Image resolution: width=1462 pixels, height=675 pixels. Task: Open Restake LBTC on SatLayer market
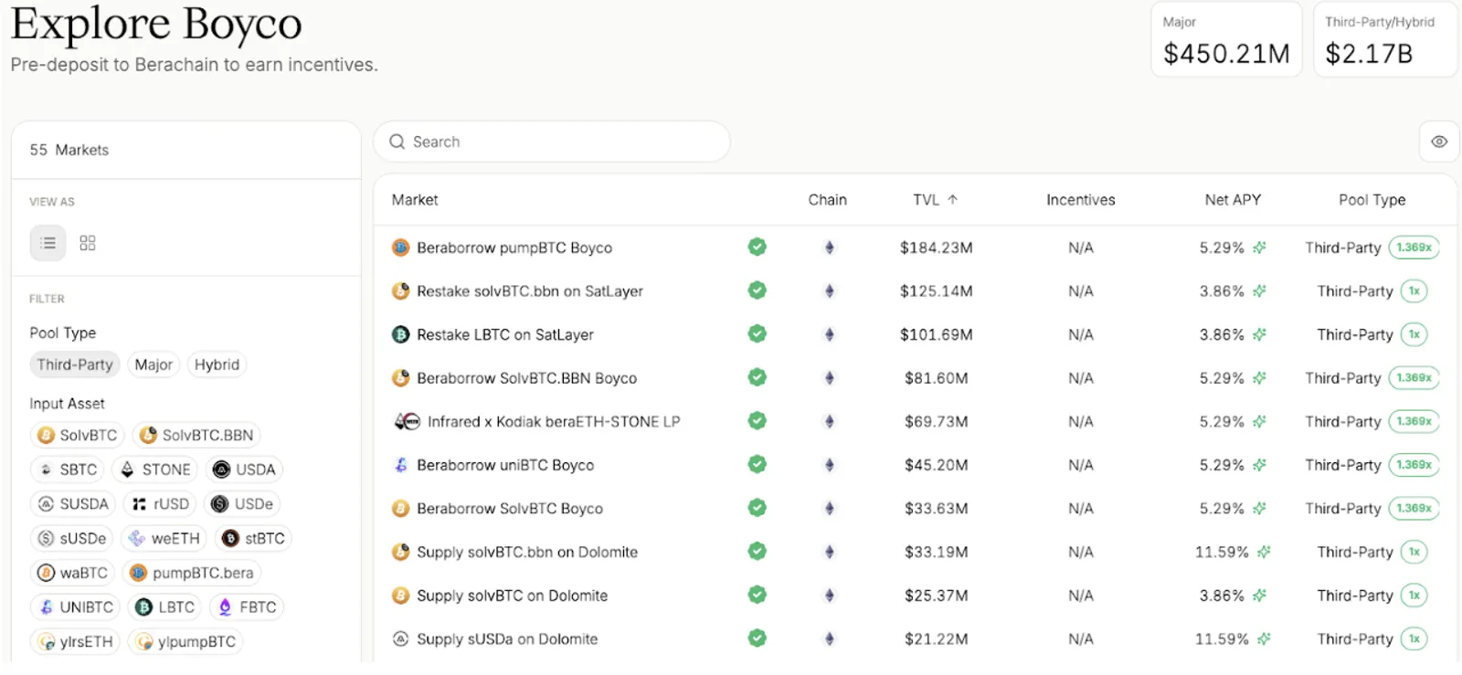pyautogui.click(x=505, y=335)
